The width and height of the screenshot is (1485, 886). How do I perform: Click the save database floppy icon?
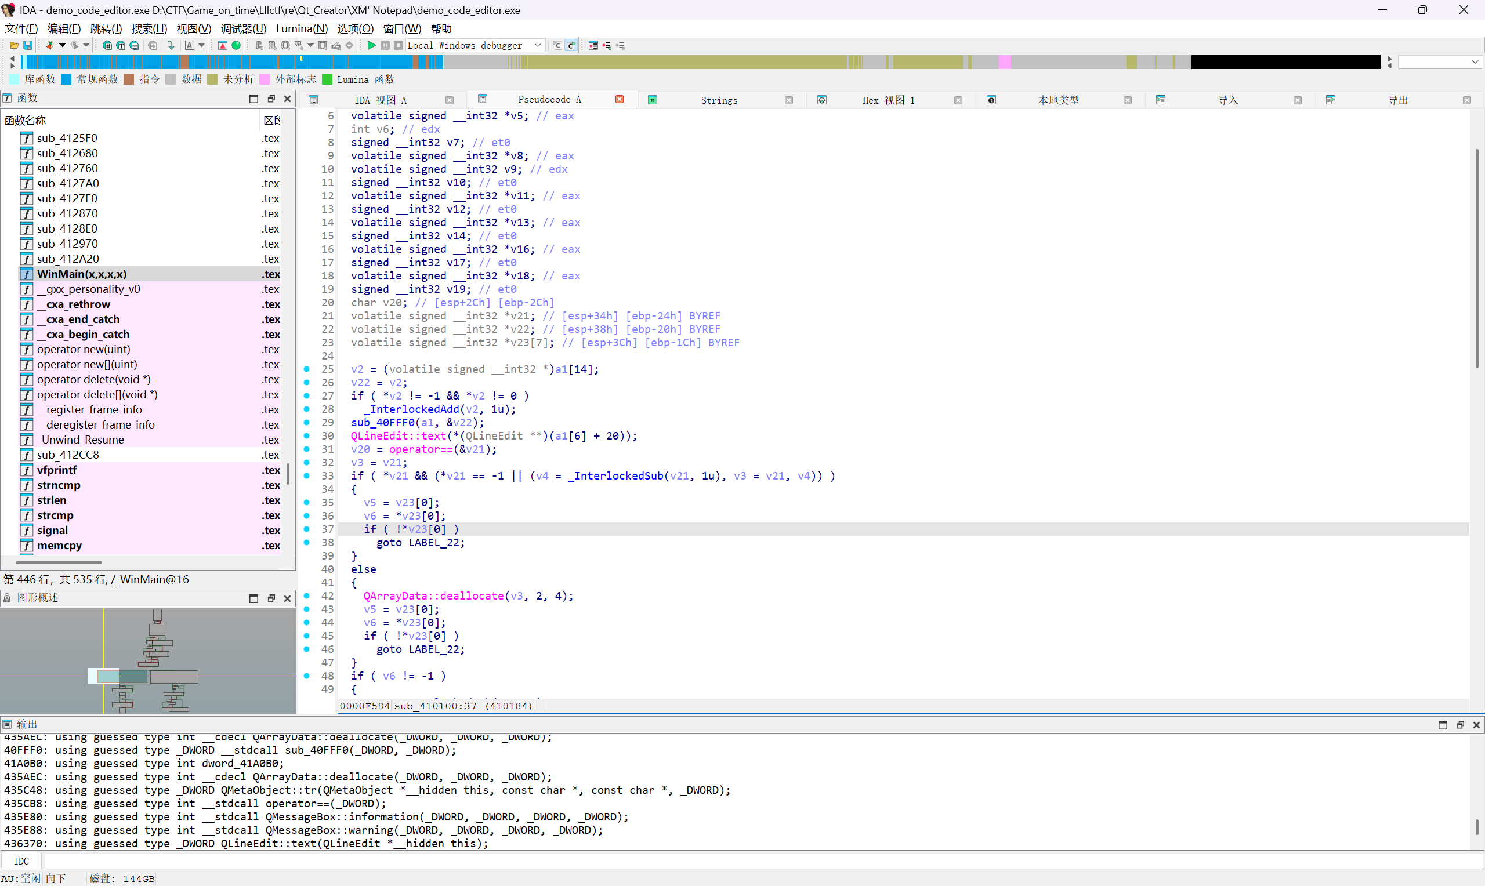(x=27, y=45)
